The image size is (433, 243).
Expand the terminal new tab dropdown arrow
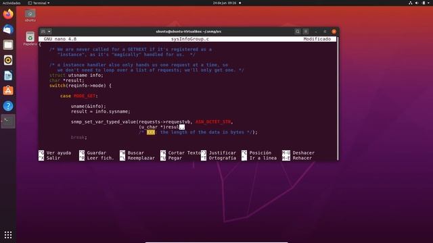pos(49,32)
